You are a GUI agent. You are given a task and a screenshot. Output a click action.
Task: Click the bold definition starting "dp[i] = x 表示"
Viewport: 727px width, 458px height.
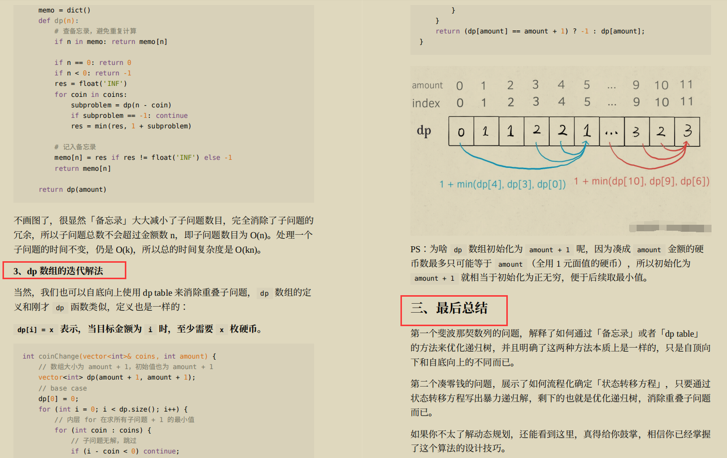tap(139, 329)
